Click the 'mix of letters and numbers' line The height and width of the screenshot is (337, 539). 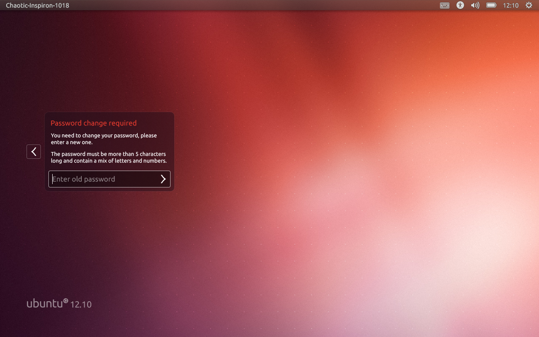pos(109,161)
